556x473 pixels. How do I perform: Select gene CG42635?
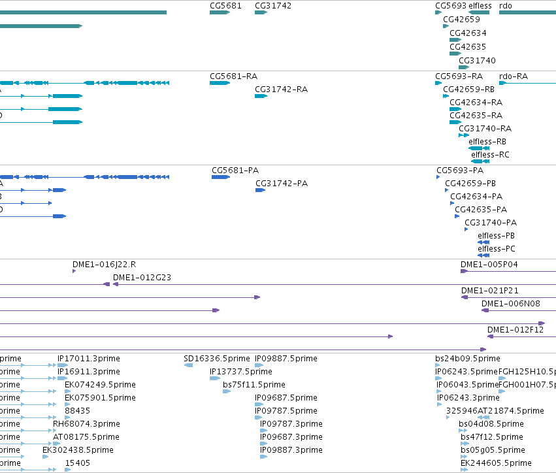pyautogui.click(x=455, y=54)
